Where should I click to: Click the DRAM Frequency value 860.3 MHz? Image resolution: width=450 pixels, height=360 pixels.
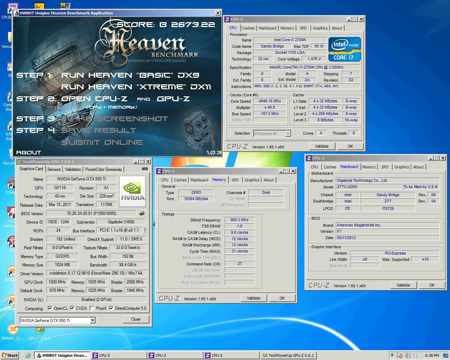tap(239, 220)
